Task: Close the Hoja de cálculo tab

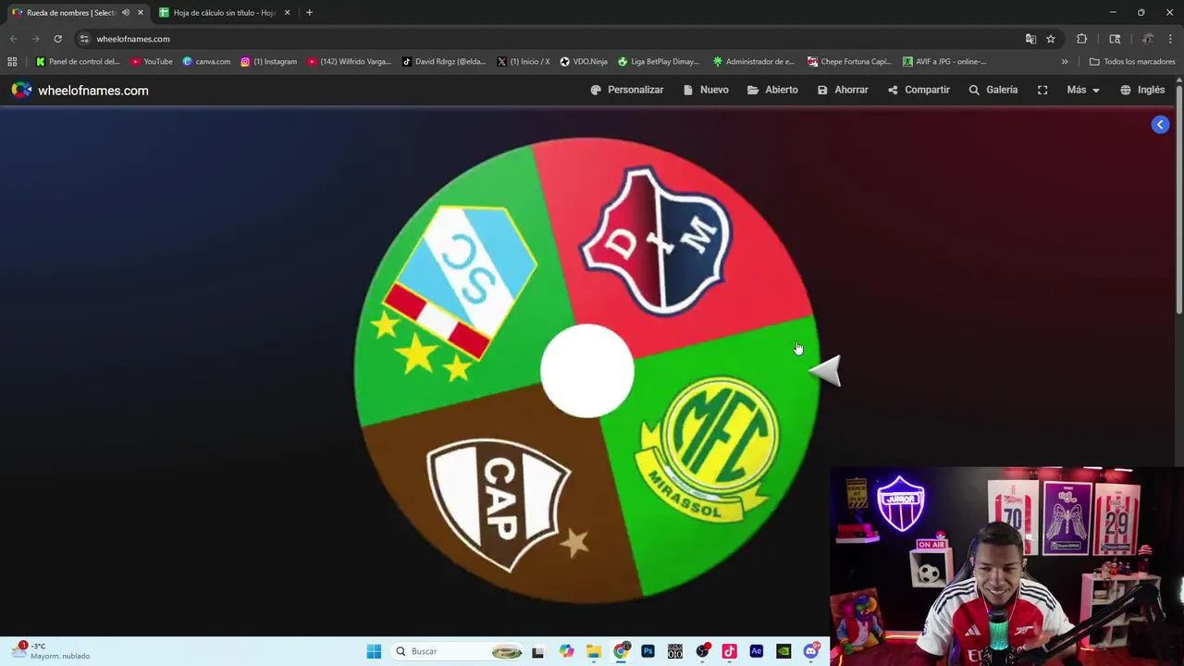Action: point(287,13)
